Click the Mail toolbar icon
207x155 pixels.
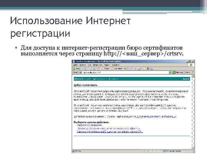point(131,69)
